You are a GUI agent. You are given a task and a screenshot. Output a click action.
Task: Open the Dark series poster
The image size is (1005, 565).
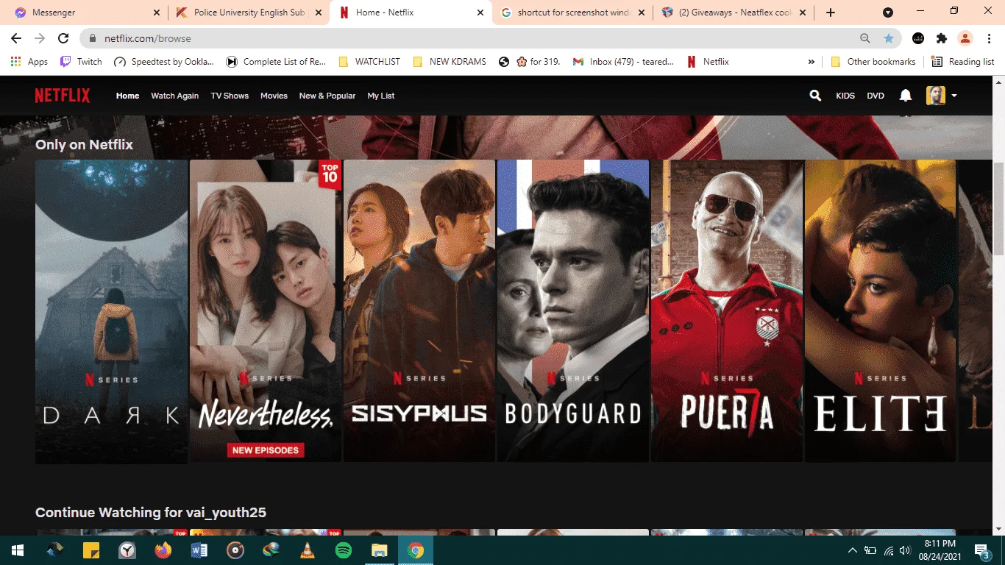[112, 311]
